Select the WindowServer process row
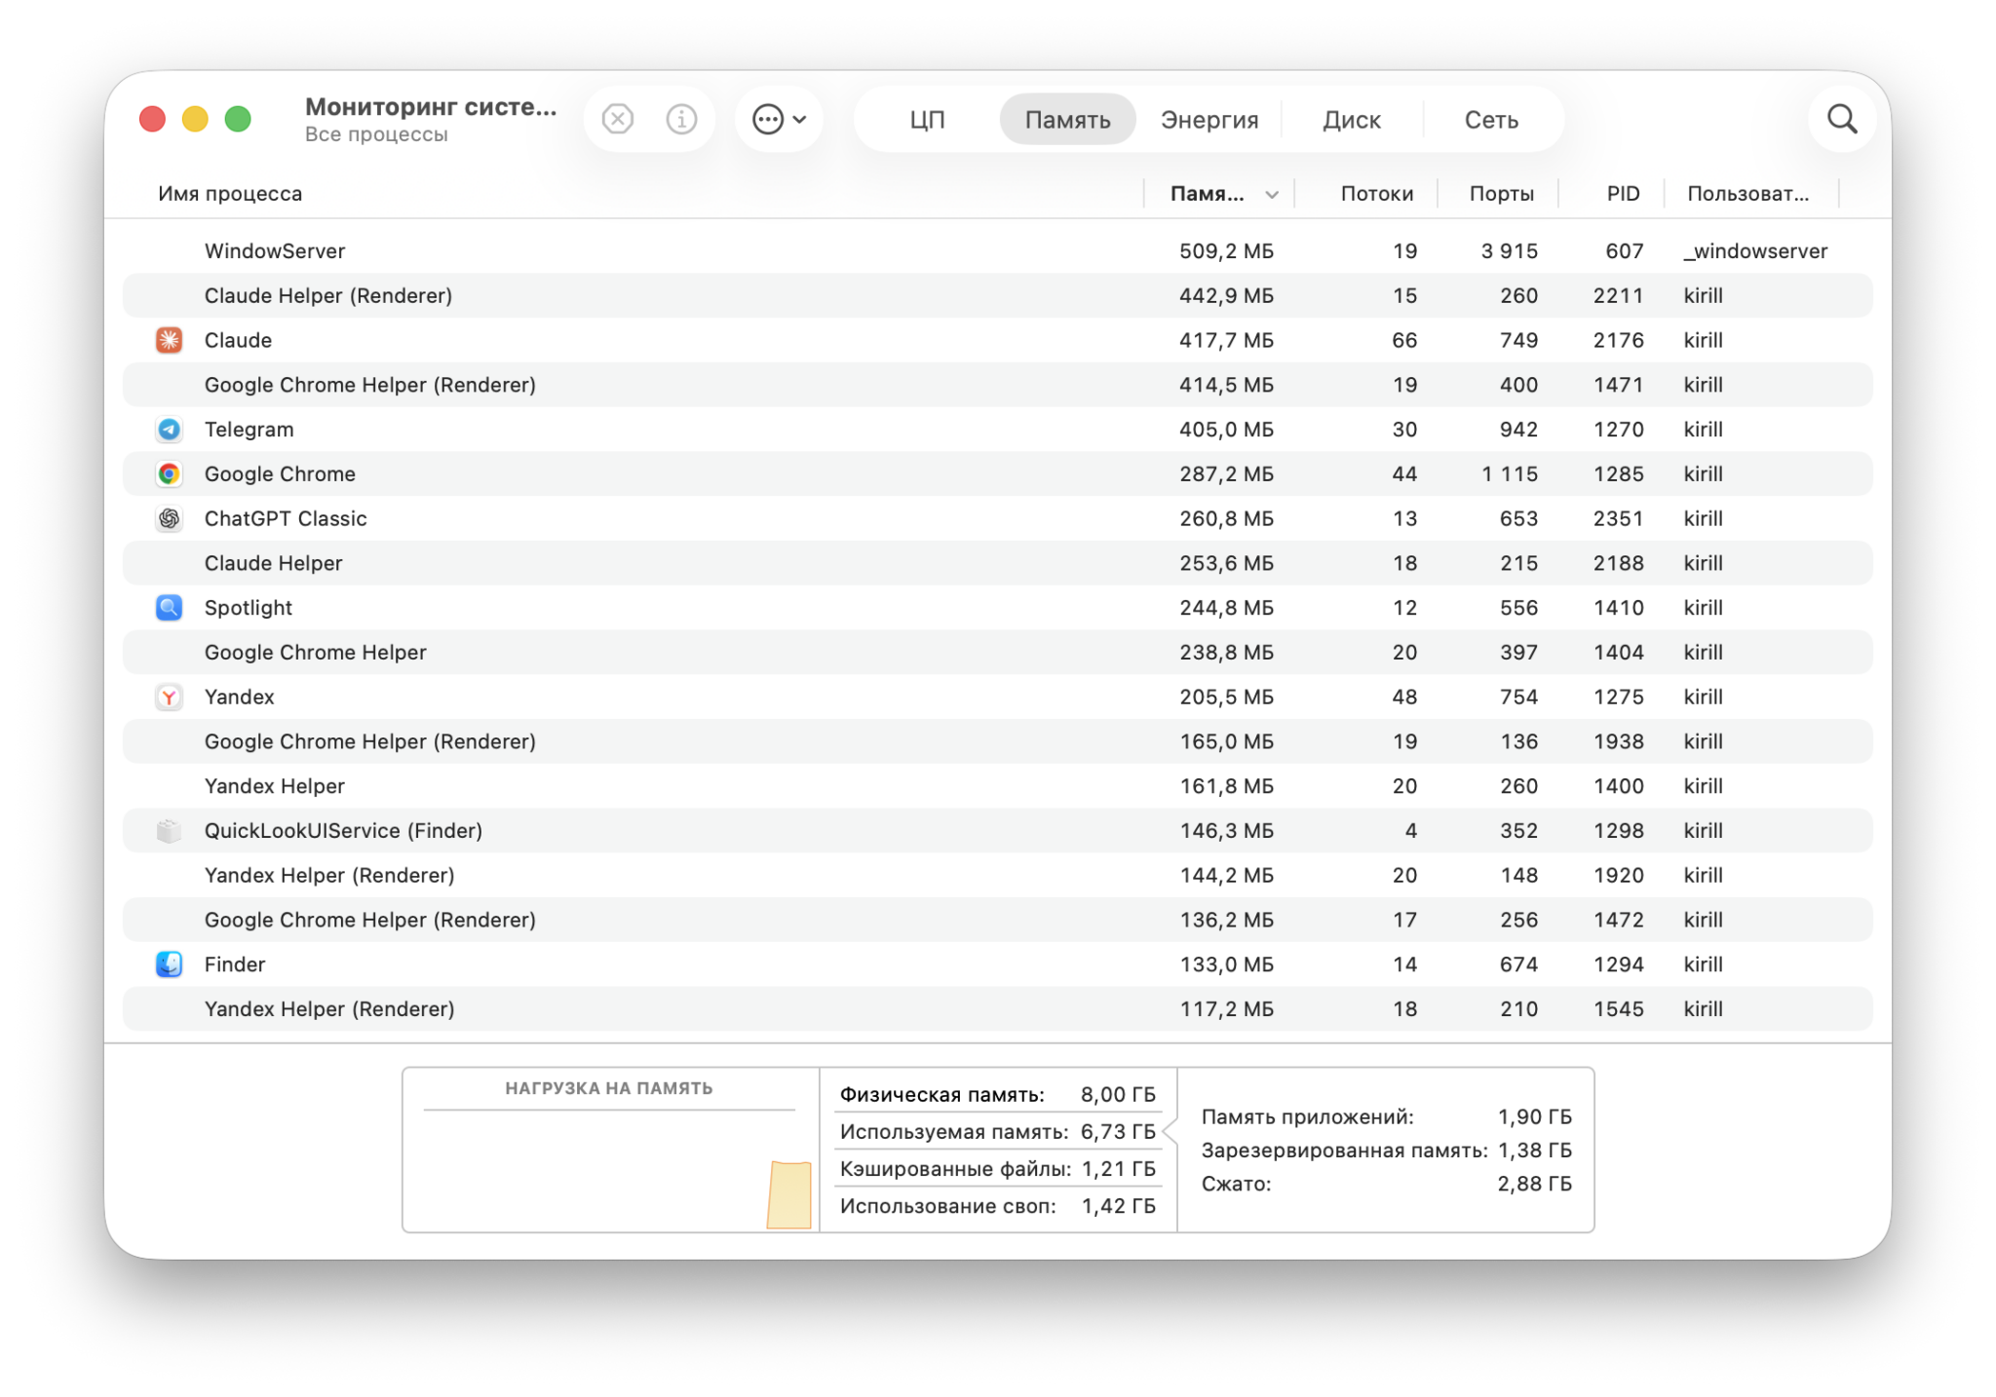This screenshot has width=1996, height=1397. pos(997,251)
